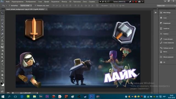Viewport: 176px width, 99px height.
Task: Select the Gradient tool
Action: pos(2,51)
